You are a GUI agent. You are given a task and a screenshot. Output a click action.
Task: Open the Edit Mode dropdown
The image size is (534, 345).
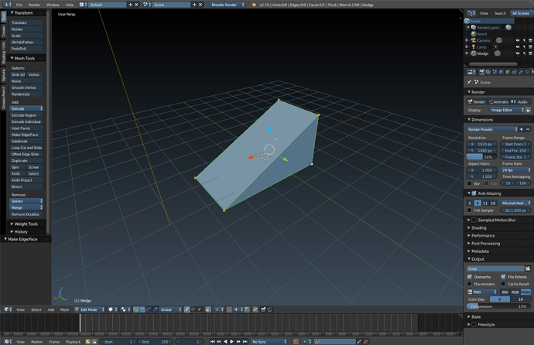(x=90, y=309)
